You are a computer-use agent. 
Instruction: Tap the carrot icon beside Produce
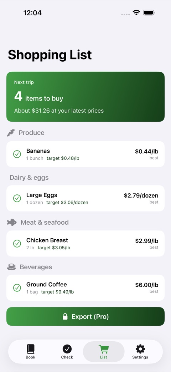click(x=11, y=133)
